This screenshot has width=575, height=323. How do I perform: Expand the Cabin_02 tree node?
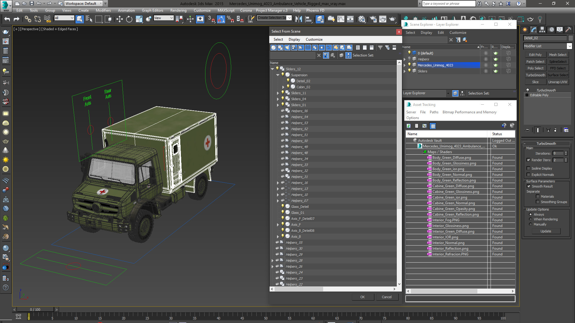pos(283,87)
